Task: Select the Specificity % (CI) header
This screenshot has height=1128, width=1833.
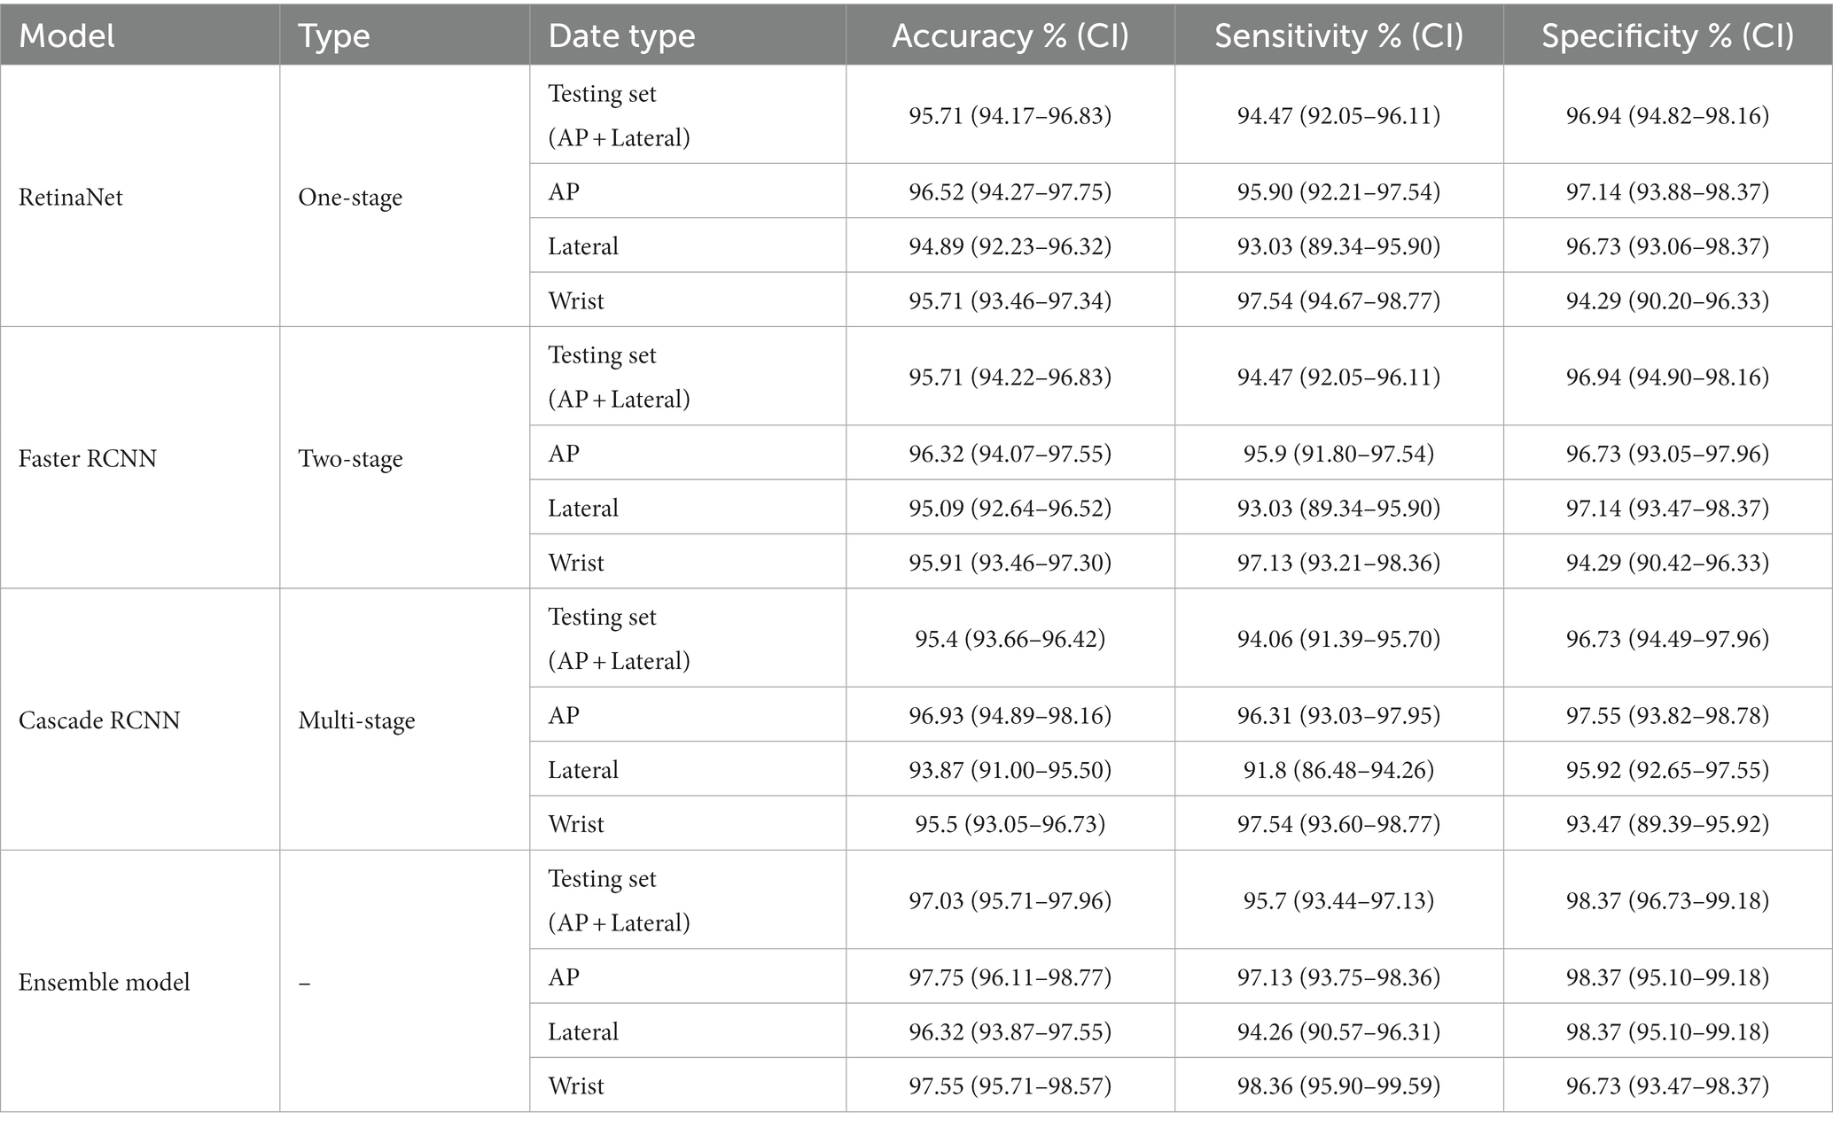Action: click(x=1667, y=36)
